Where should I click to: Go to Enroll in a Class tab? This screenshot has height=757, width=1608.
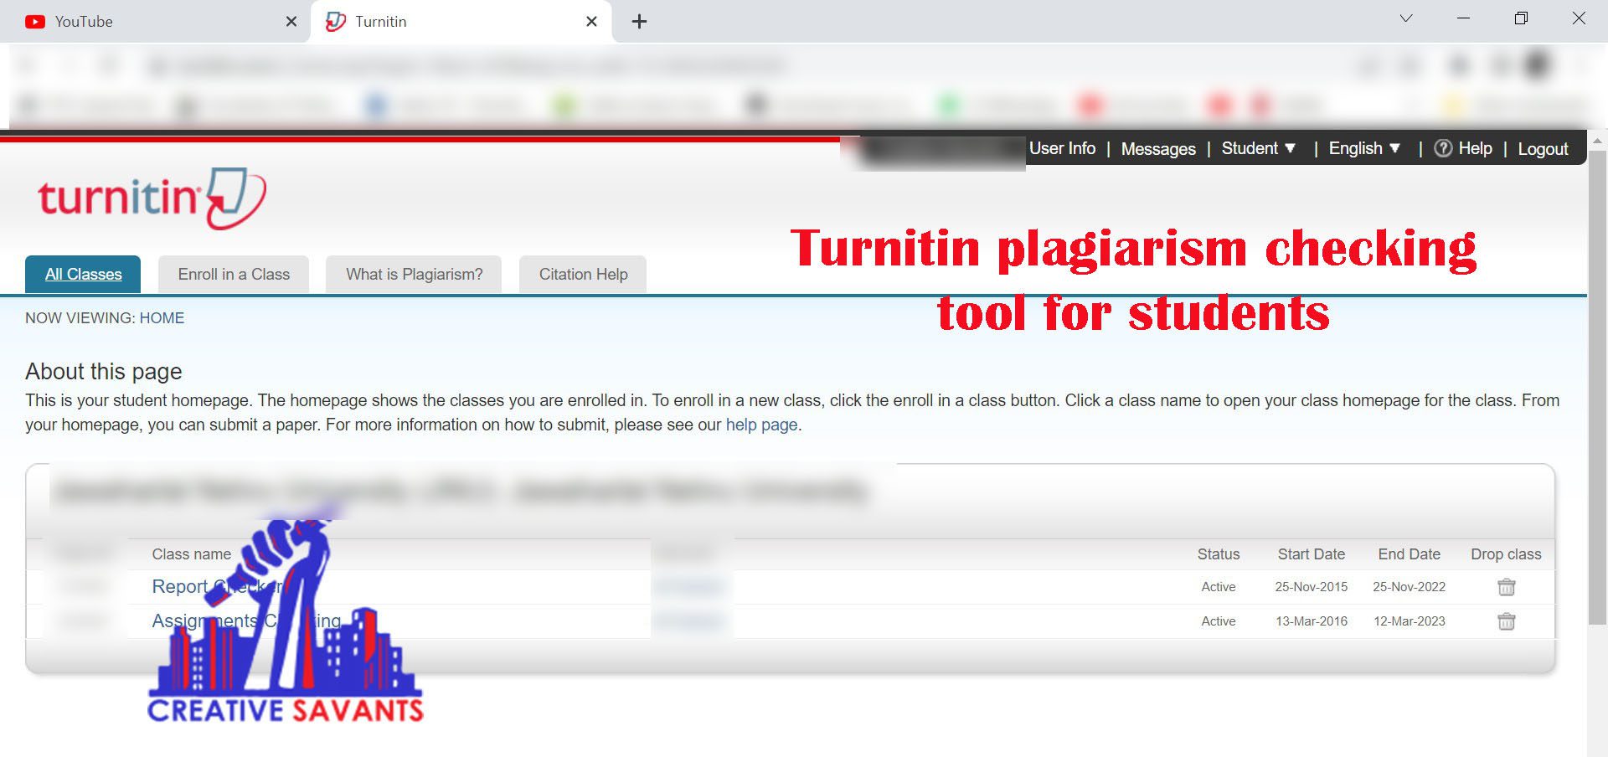[234, 275]
